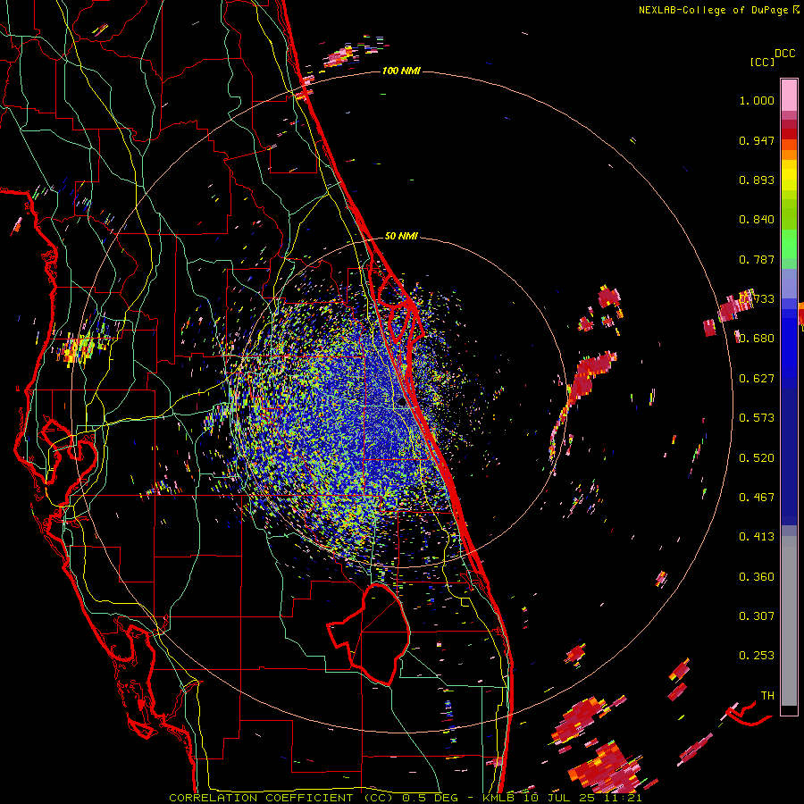Click the "0.520" scale value
Viewport: 804px width, 804px height.
[x=757, y=458]
